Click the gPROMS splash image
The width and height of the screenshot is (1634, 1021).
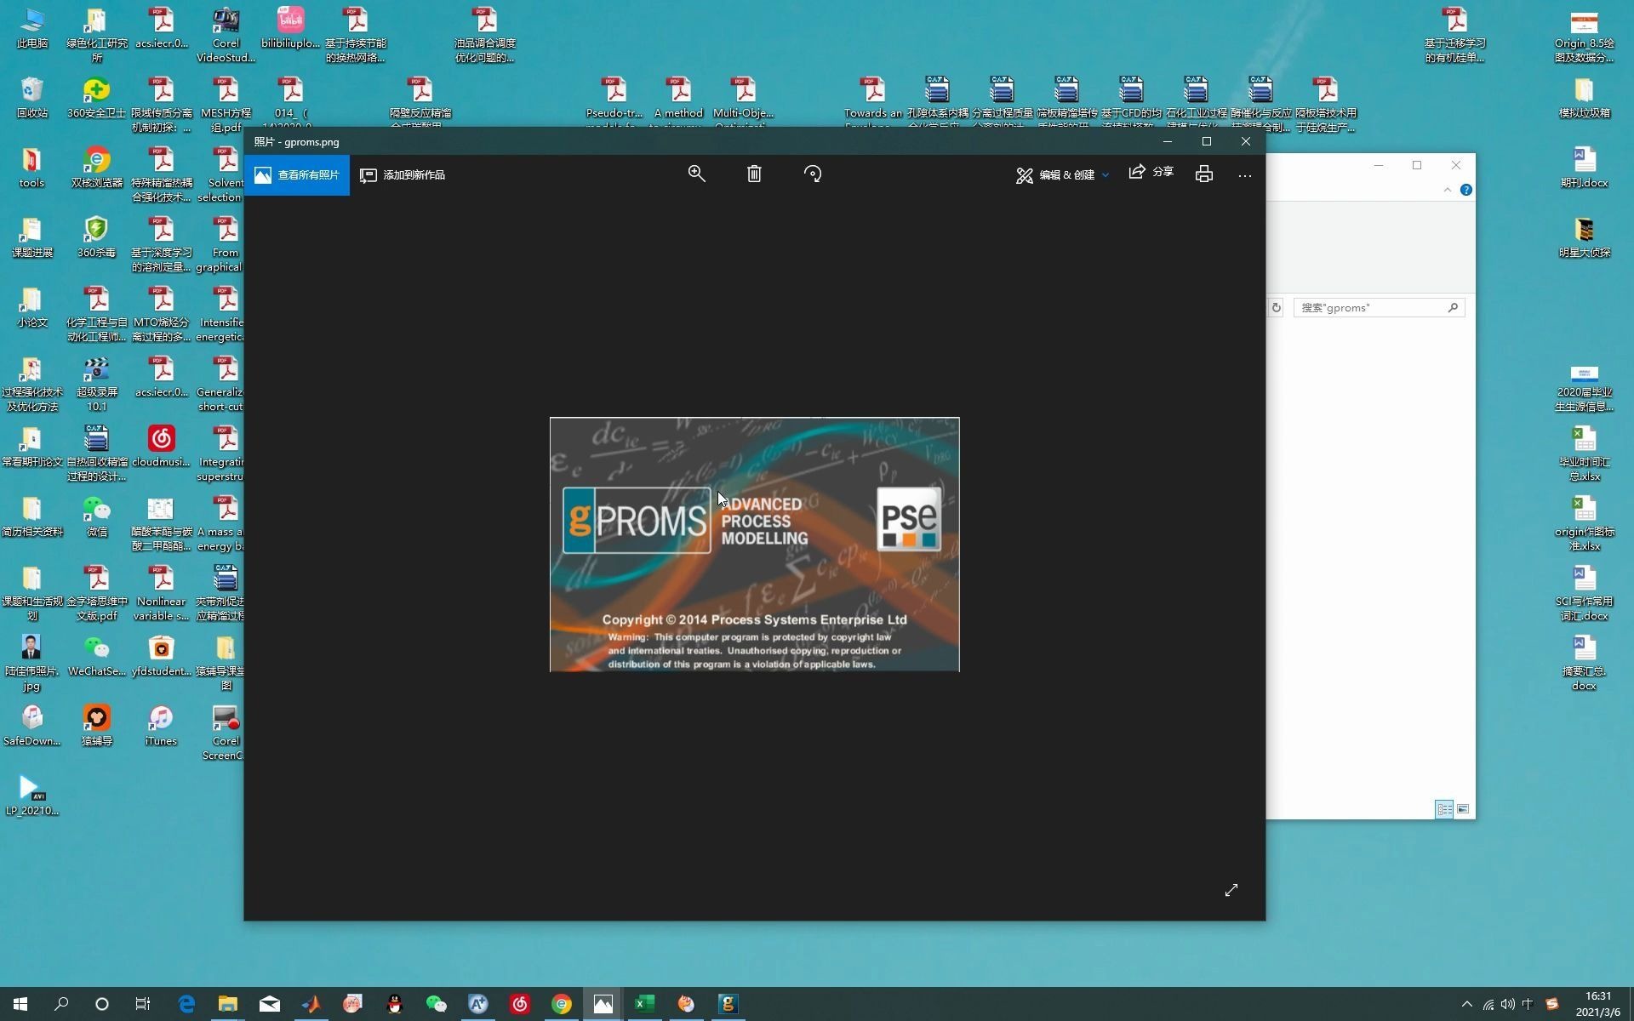click(x=754, y=545)
